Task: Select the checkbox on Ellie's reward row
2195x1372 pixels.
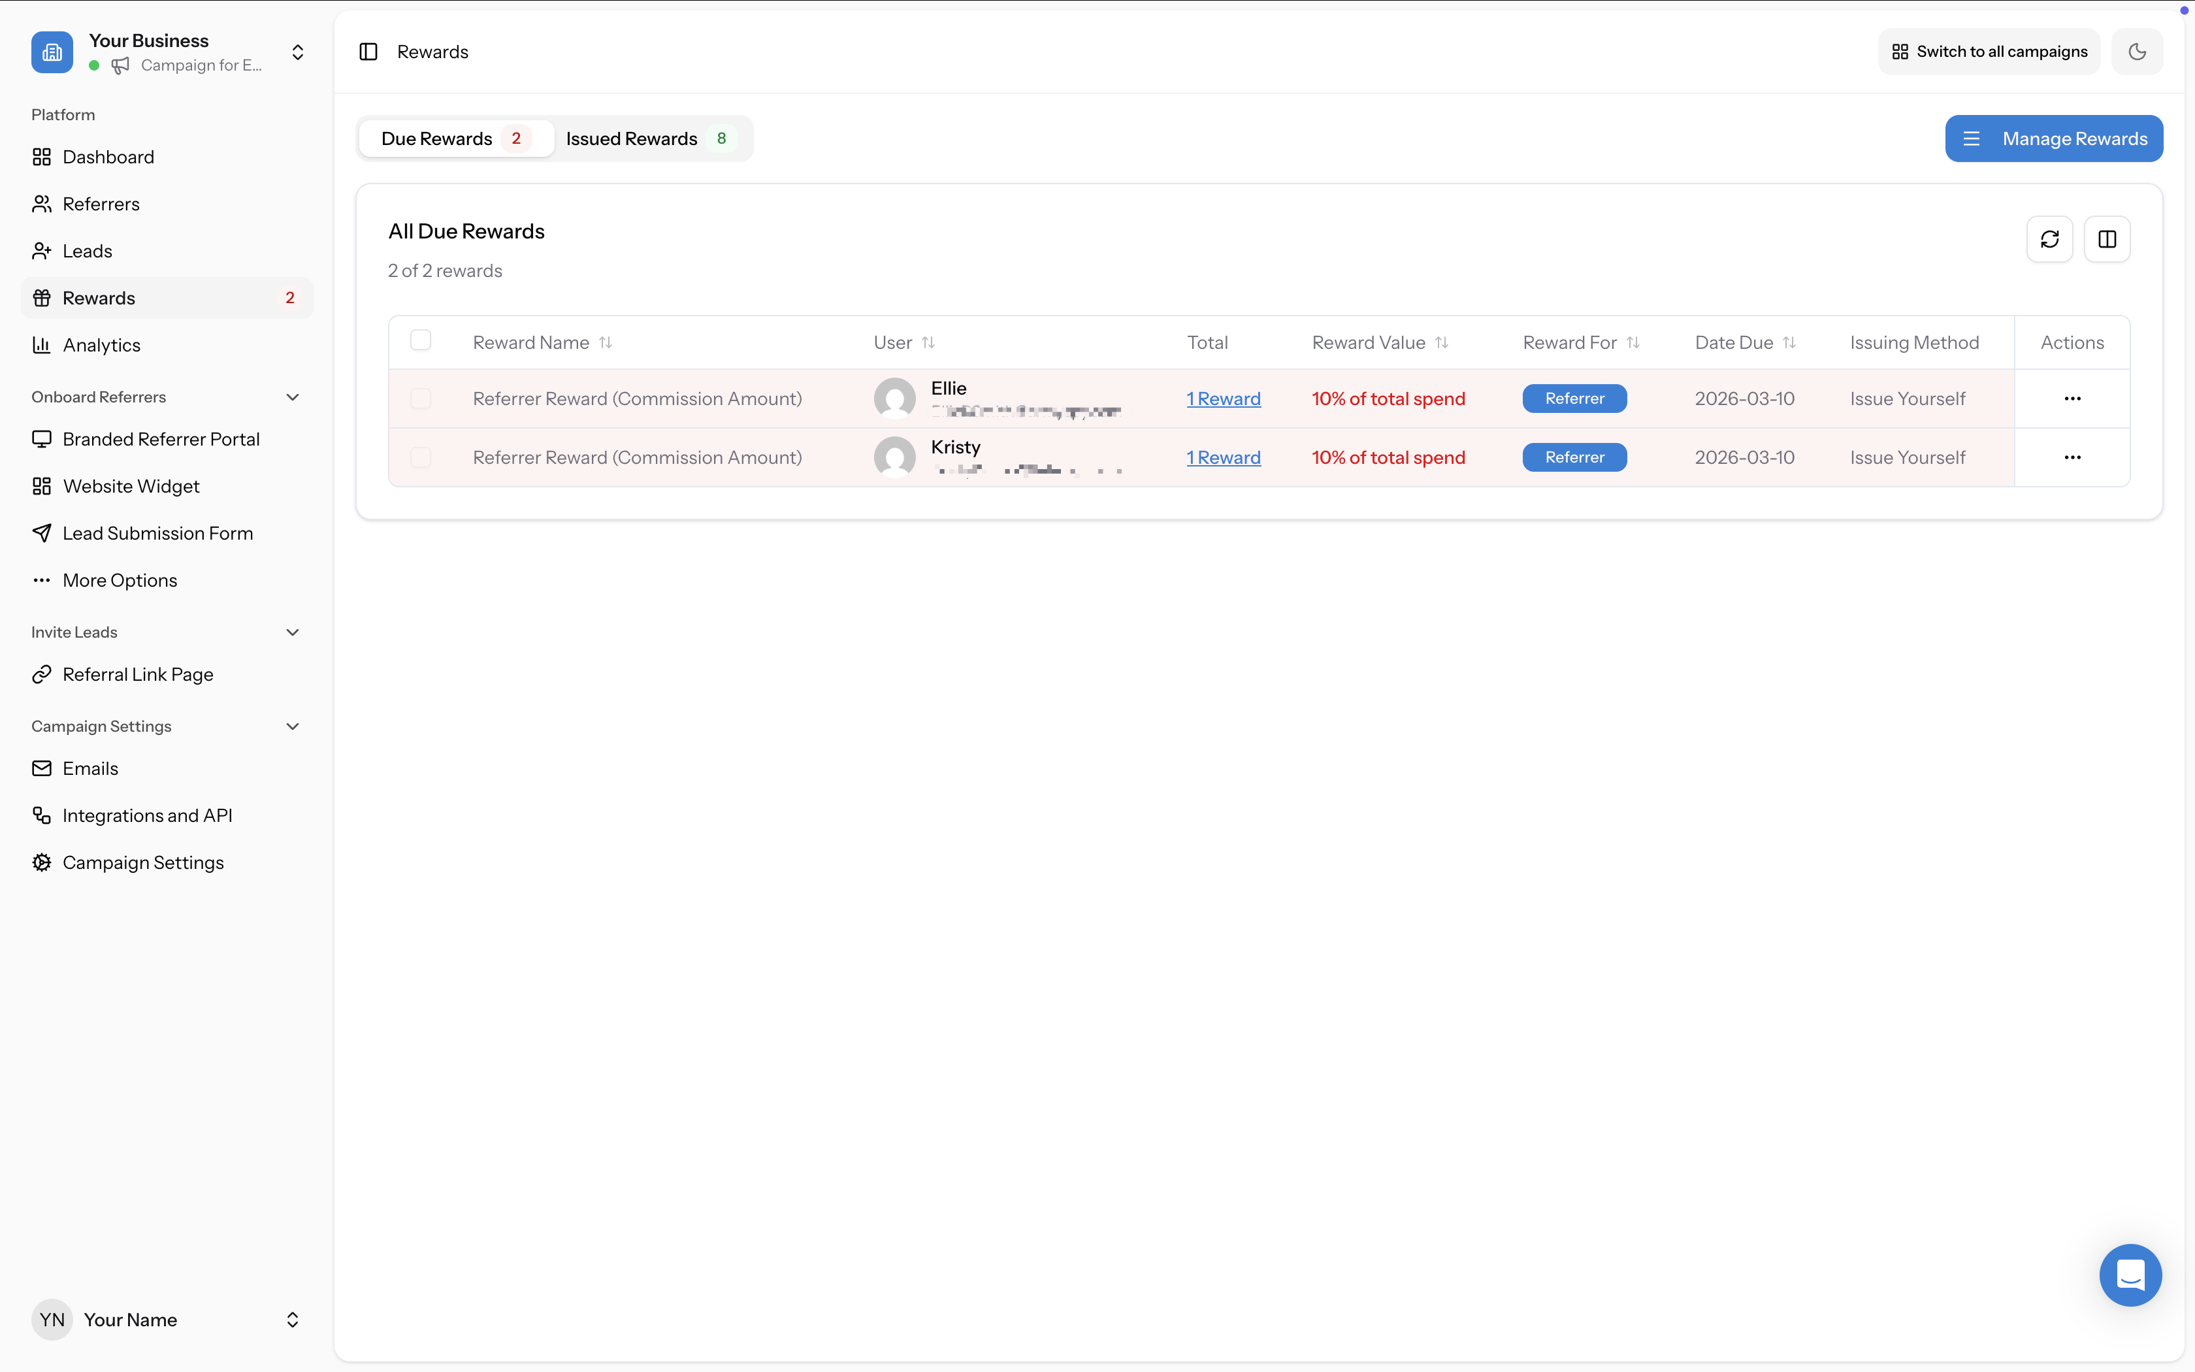Action: (x=421, y=399)
